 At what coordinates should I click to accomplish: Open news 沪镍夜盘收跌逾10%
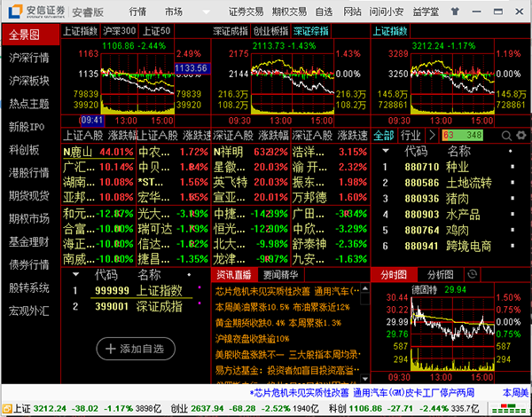click(253, 339)
